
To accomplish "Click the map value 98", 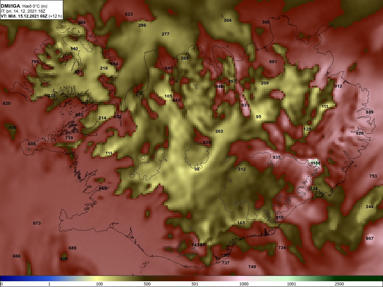I will point(197,169).
